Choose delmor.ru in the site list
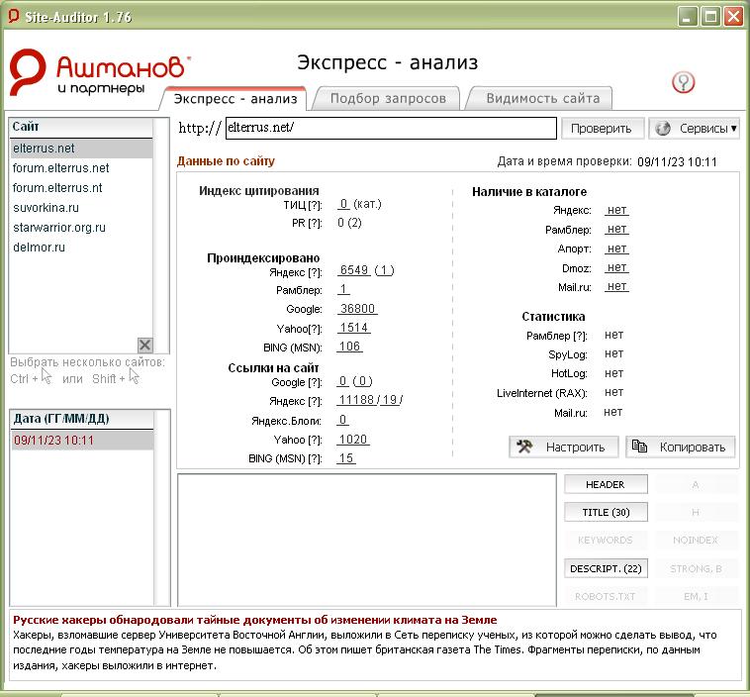750x697 pixels. point(40,248)
